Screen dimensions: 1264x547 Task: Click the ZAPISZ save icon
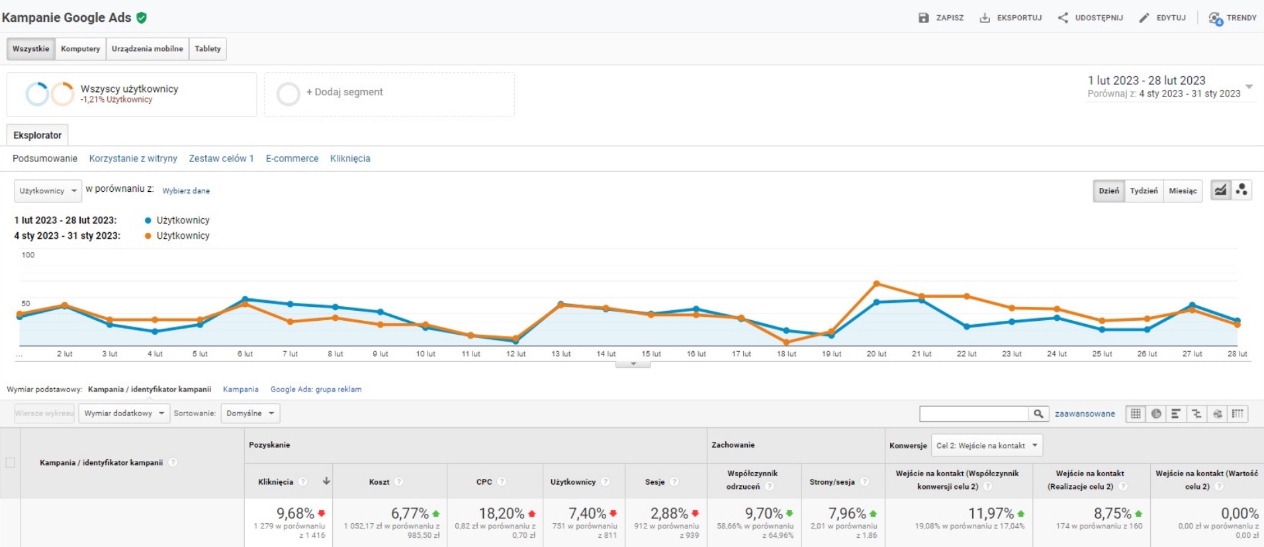[x=924, y=18]
